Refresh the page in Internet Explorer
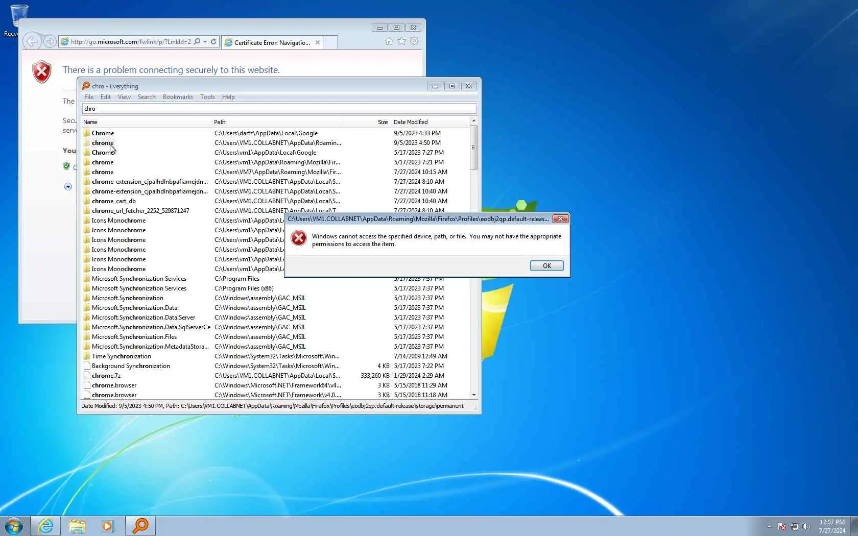 [x=213, y=42]
